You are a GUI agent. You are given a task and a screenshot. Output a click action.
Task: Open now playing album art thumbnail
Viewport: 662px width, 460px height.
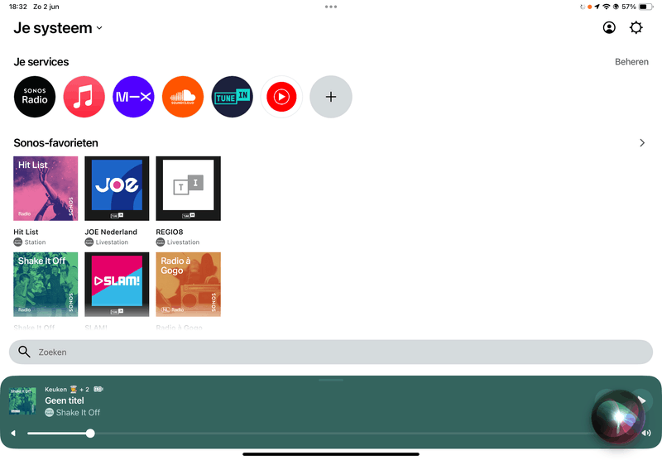click(22, 401)
